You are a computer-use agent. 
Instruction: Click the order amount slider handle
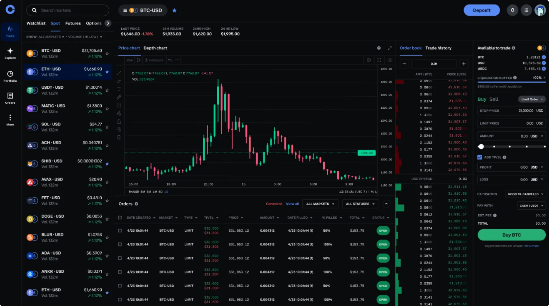481,146
